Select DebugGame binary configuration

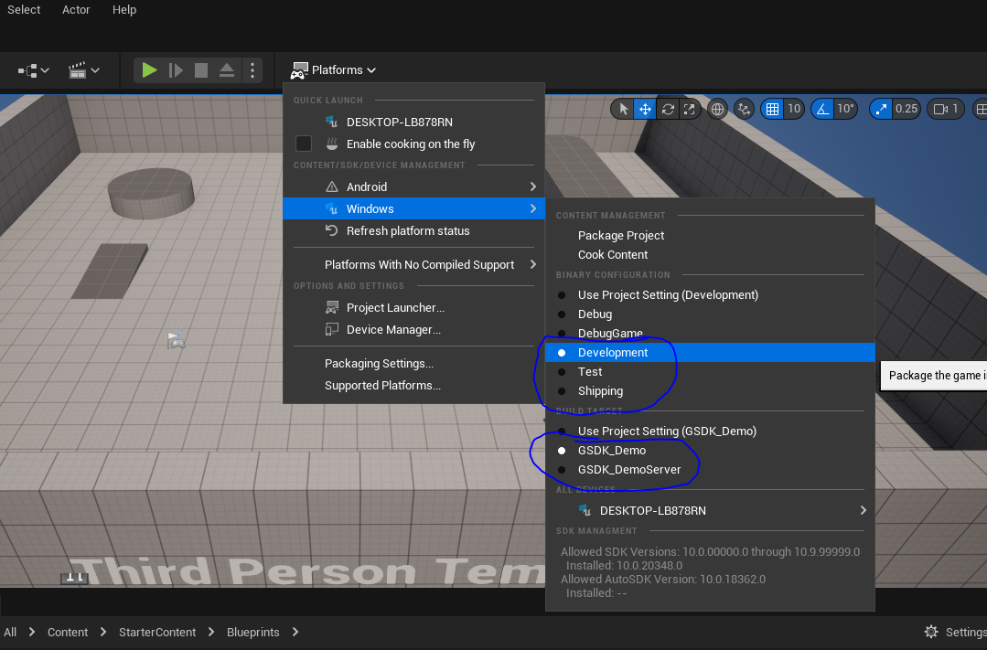click(x=710, y=334)
